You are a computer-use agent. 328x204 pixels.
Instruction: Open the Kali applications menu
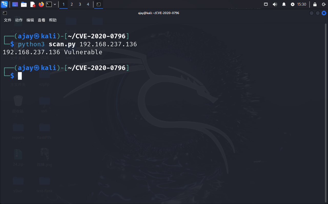(x=4, y=4)
